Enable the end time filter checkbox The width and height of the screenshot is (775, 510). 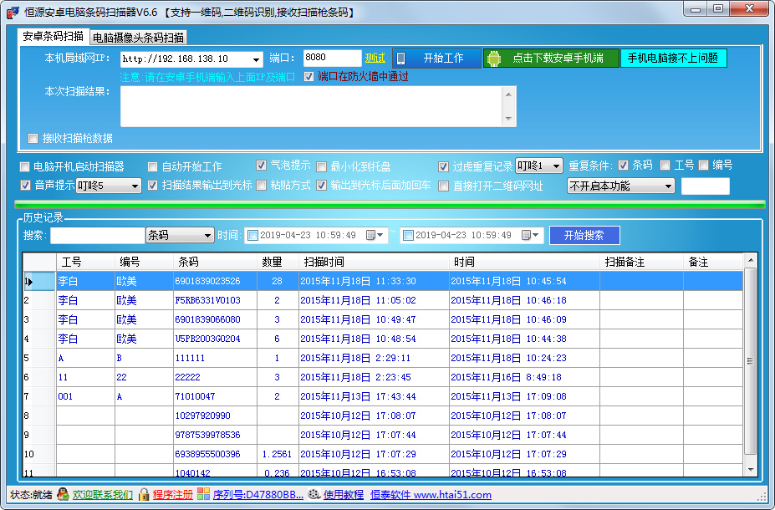[x=408, y=235]
